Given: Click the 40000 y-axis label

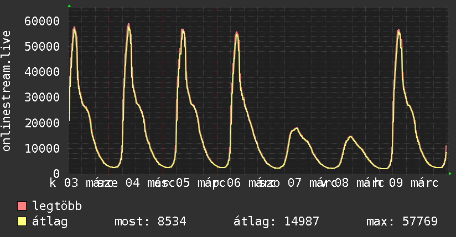Looking at the screenshot, I should (x=42, y=72).
